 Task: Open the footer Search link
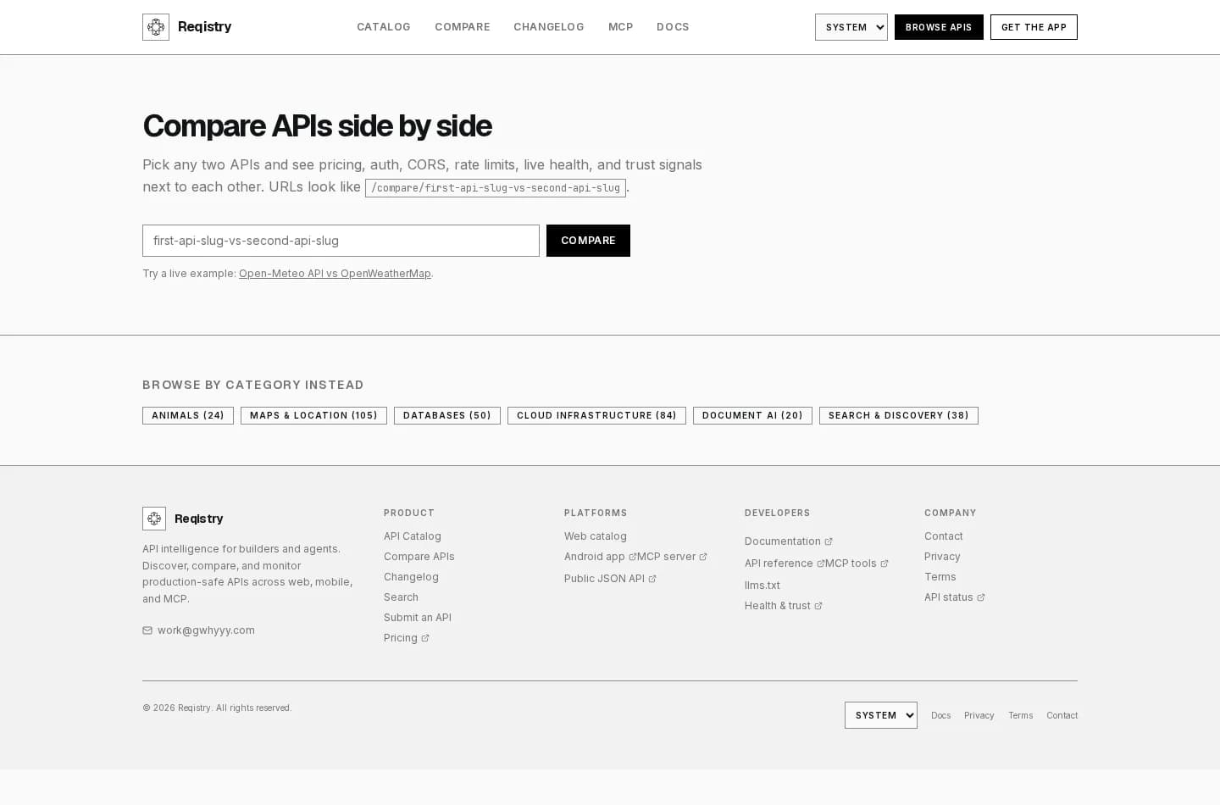(x=401, y=597)
